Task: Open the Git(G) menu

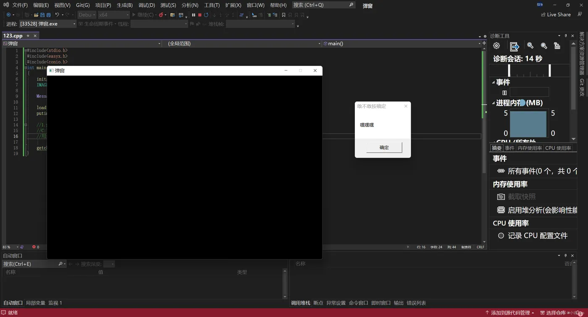Action: coord(83,5)
